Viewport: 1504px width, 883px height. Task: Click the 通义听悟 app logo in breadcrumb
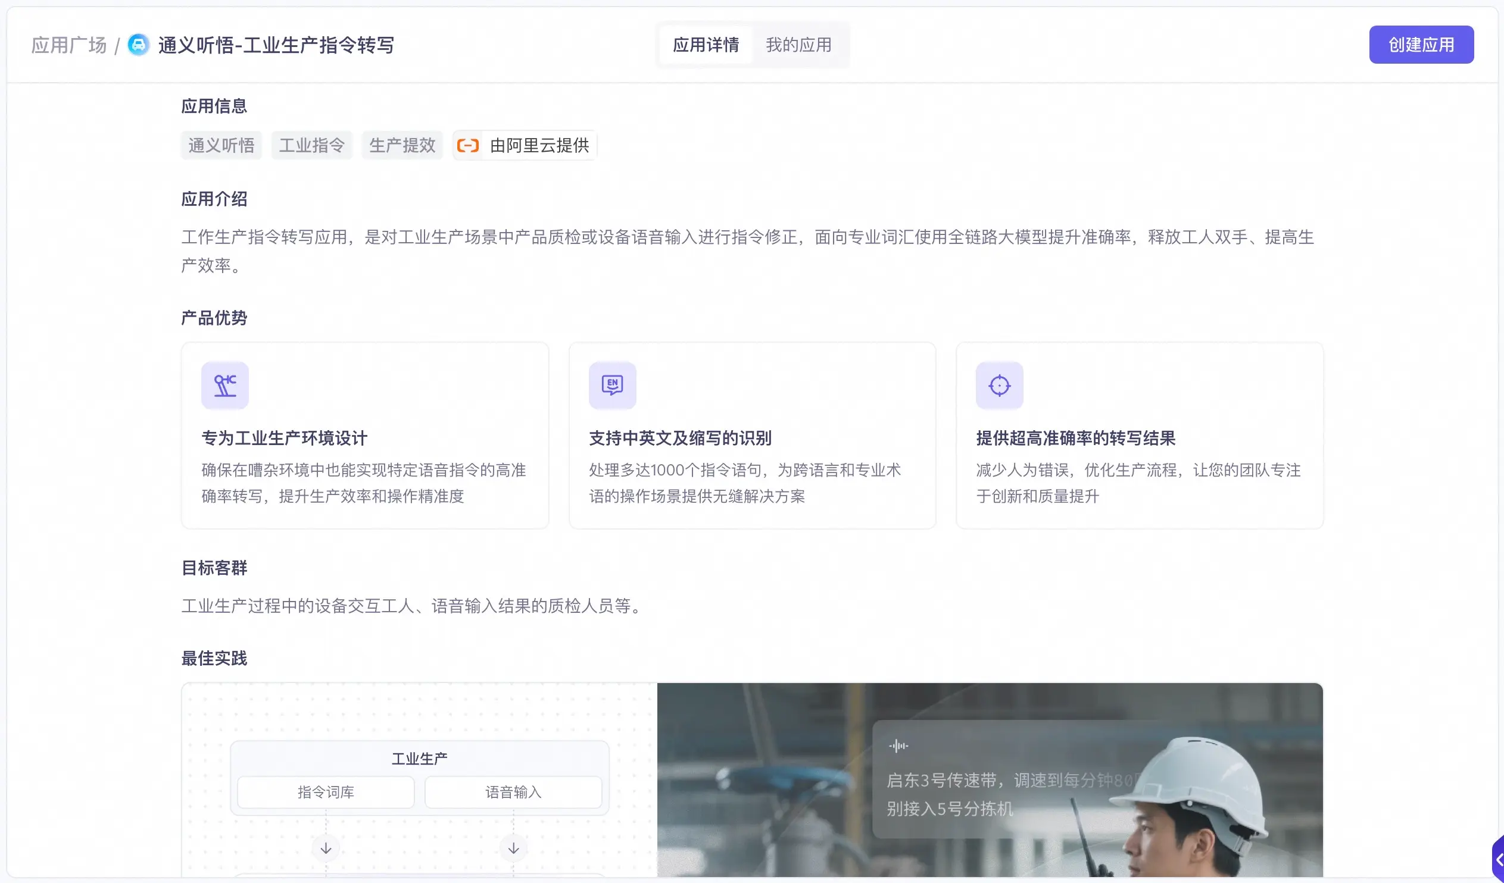[x=139, y=45]
